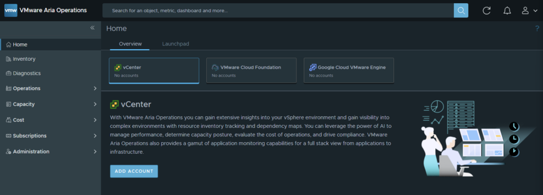
Task: Click the large vCenter heading icon
Action: pyautogui.click(x=115, y=105)
